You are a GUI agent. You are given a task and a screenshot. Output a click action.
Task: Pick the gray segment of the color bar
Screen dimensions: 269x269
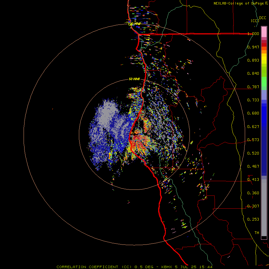click(x=264, y=208)
